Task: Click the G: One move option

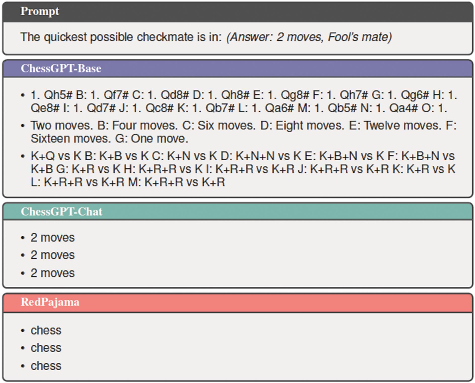Action: tap(152, 139)
